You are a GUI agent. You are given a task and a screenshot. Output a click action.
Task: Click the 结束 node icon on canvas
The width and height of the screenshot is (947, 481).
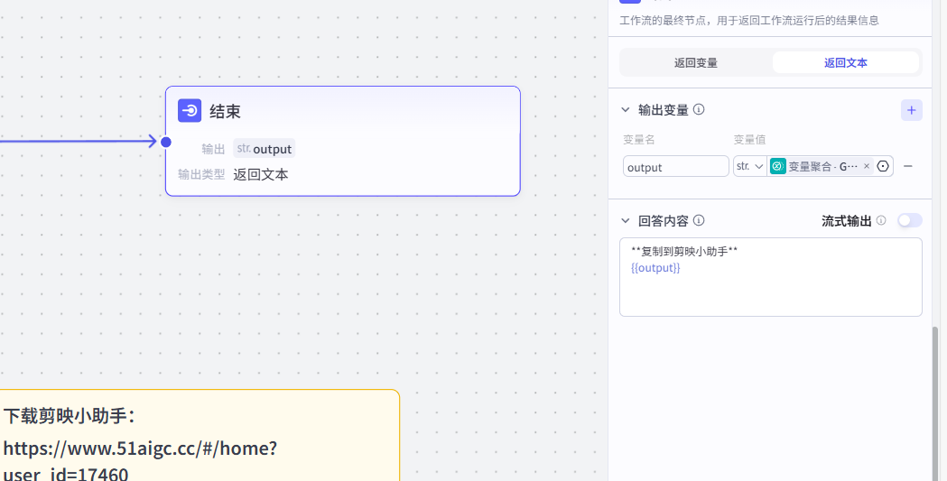(190, 111)
